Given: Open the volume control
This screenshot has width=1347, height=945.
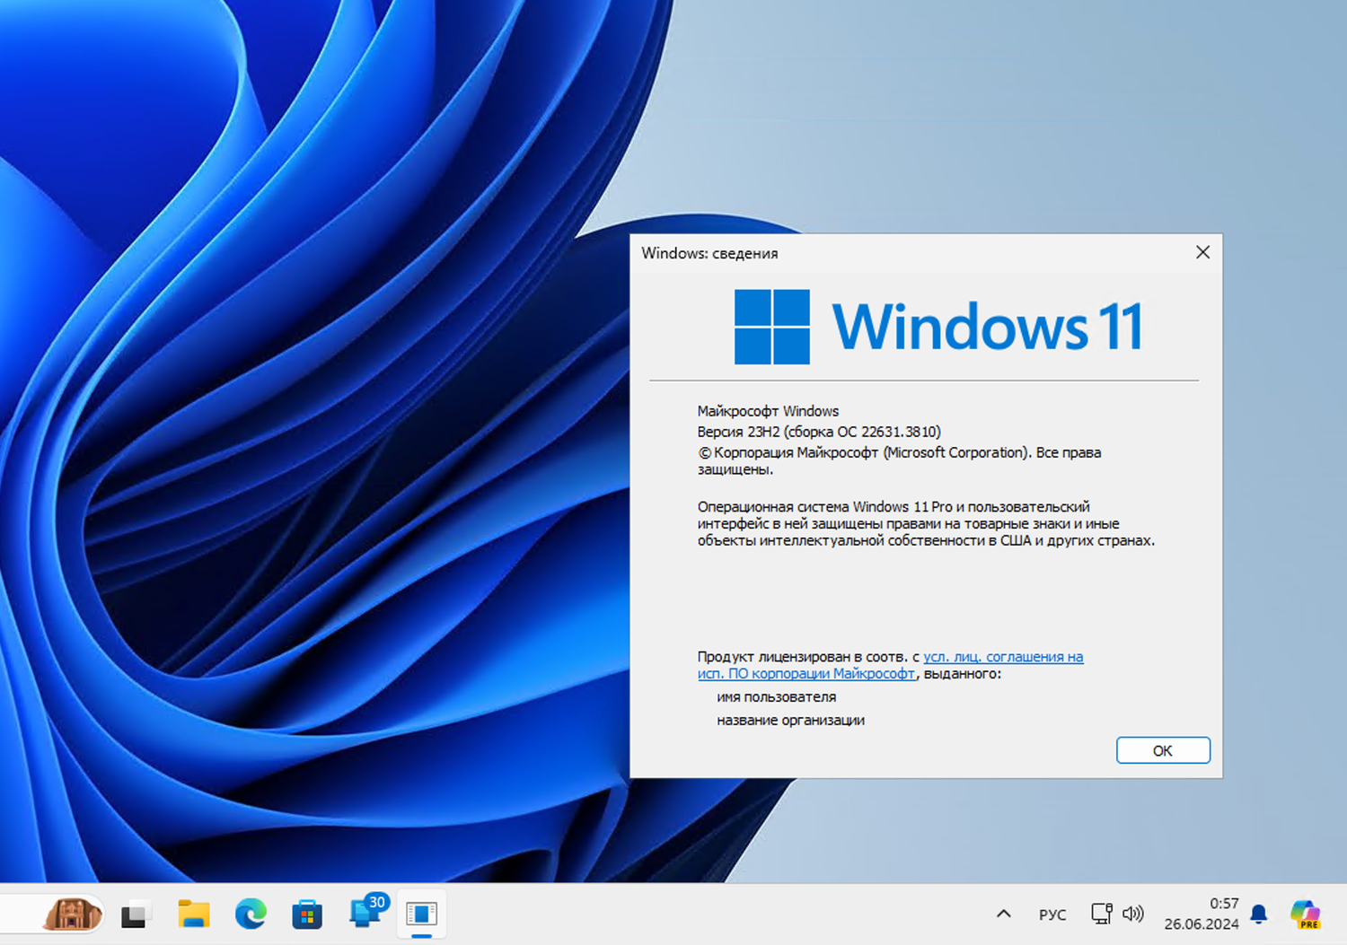Looking at the screenshot, I should tap(1132, 914).
